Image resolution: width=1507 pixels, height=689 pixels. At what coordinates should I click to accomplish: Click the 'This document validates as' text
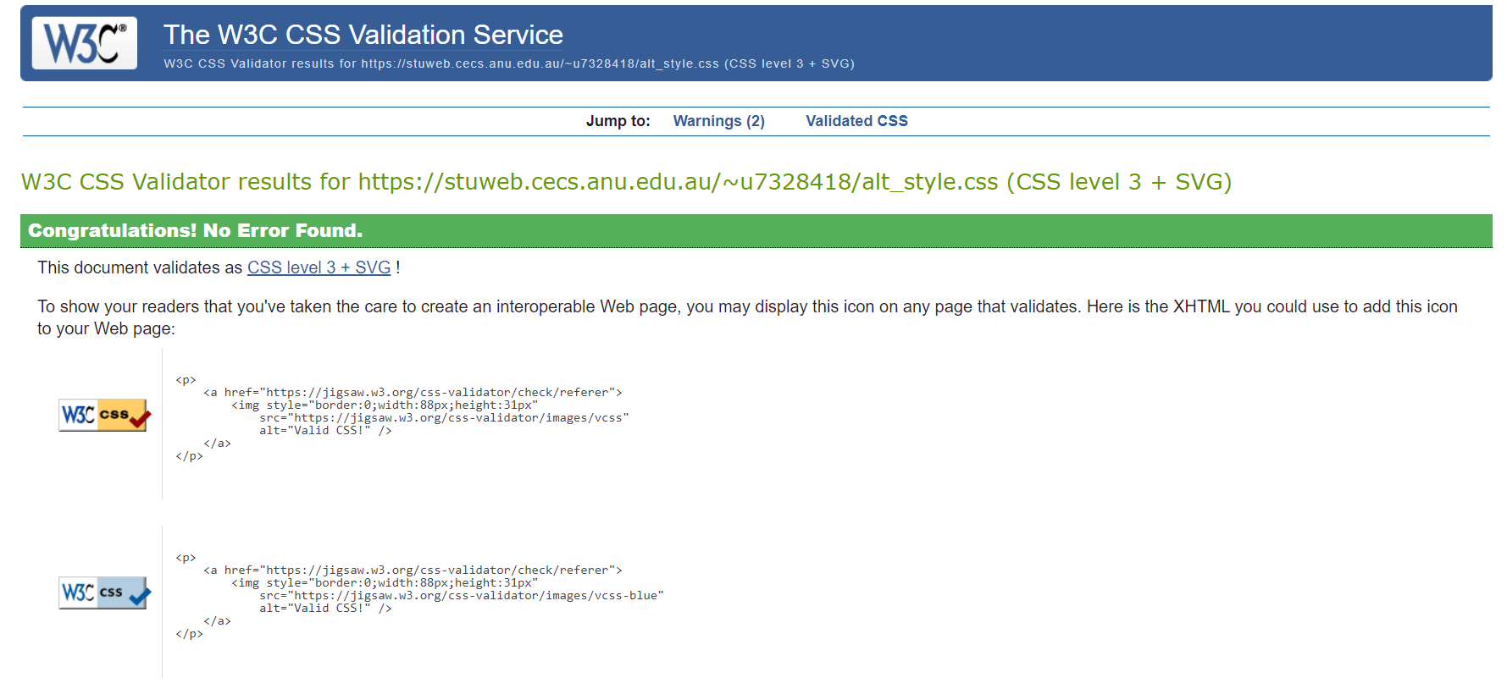tap(140, 267)
